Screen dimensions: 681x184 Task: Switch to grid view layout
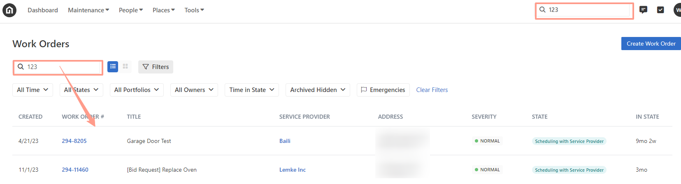click(126, 67)
